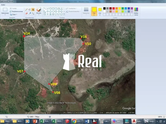Open Editar cores color editor

coord(136,12)
